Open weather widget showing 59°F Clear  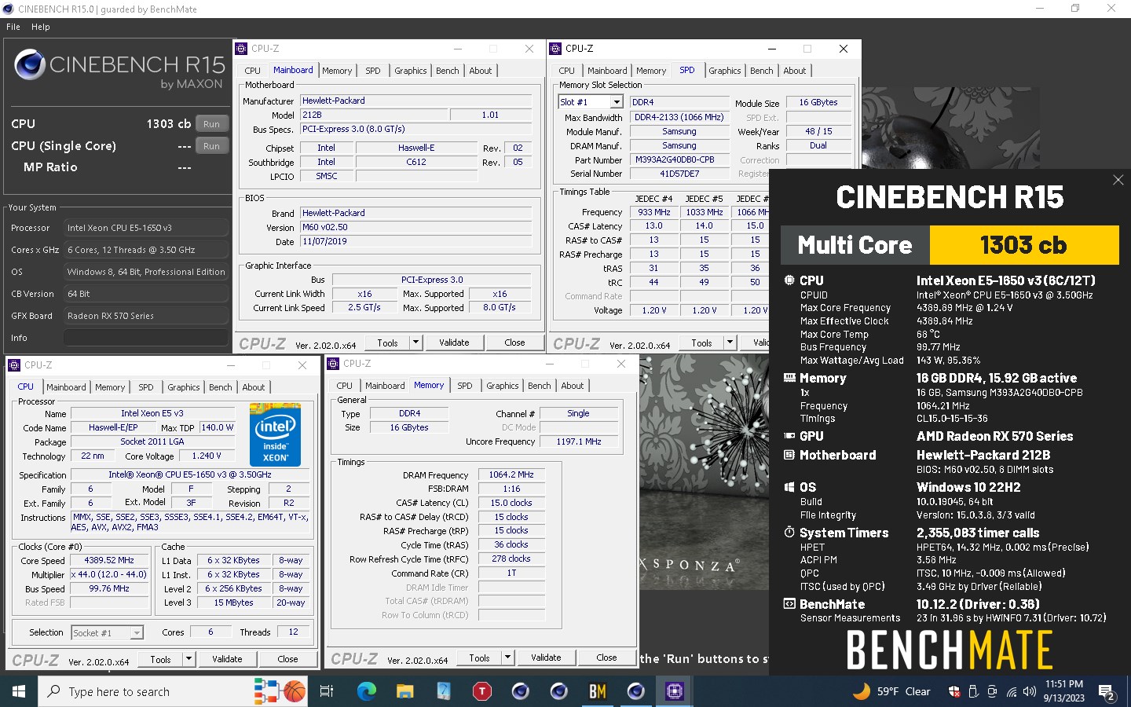click(892, 691)
